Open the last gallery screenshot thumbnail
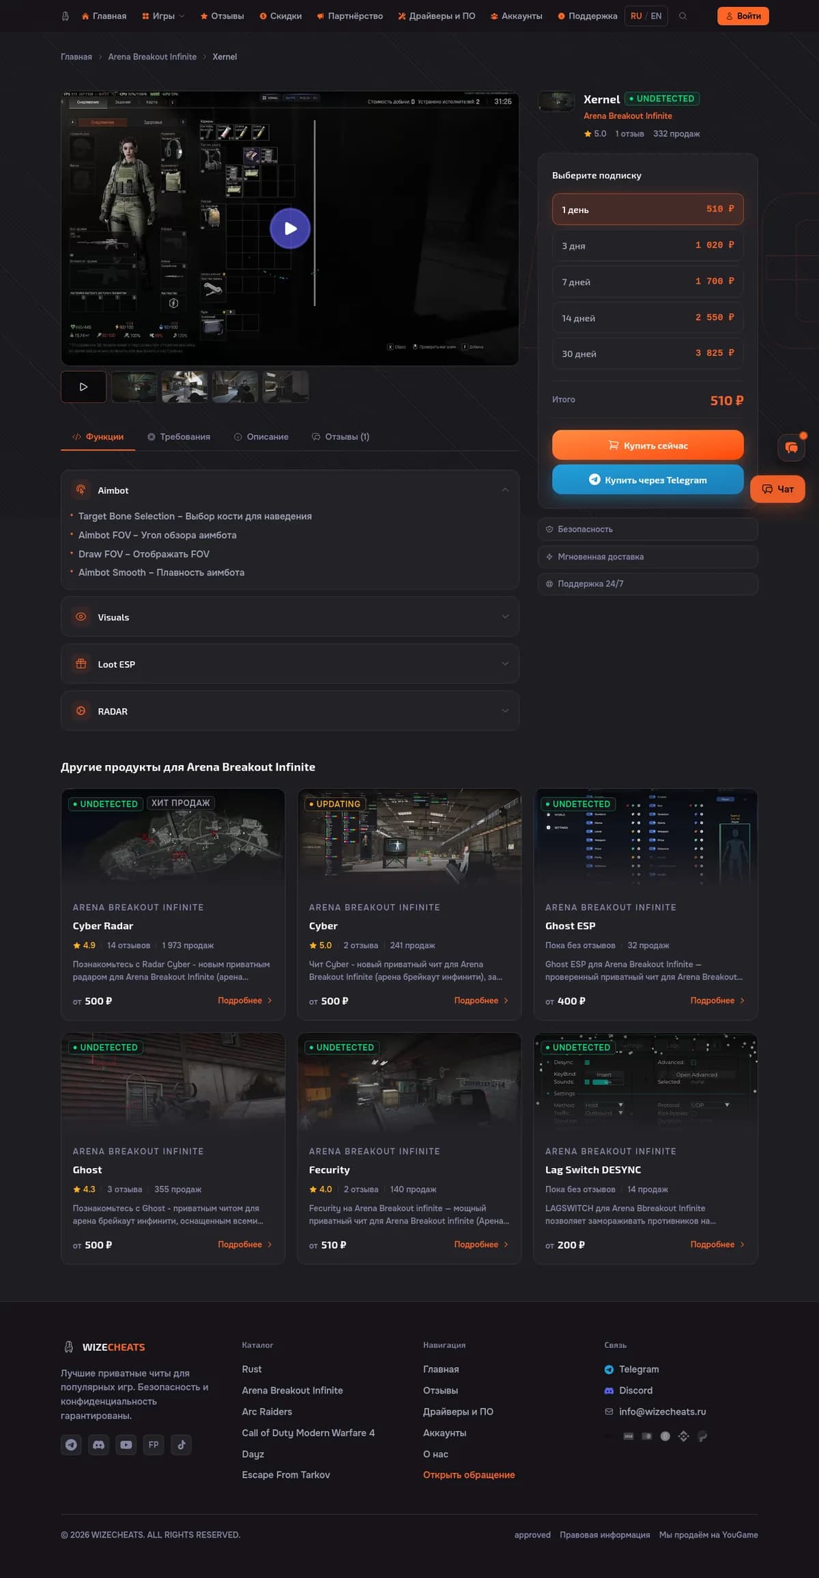Viewport: 819px width, 1578px height. [x=285, y=387]
